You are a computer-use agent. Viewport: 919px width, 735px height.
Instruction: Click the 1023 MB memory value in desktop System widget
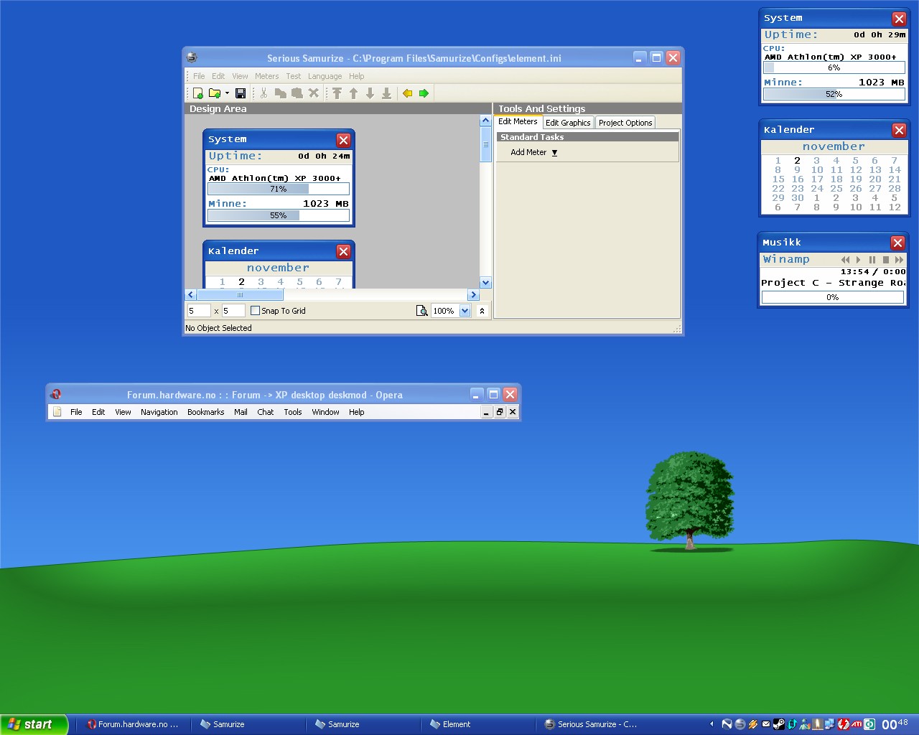coord(882,83)
